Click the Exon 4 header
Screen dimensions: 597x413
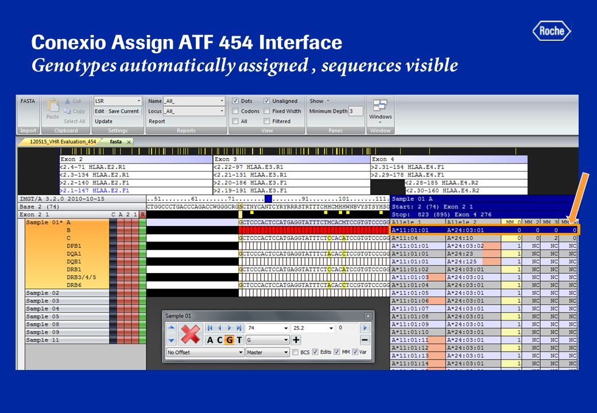pyautogui.click(x=449, y=159)
